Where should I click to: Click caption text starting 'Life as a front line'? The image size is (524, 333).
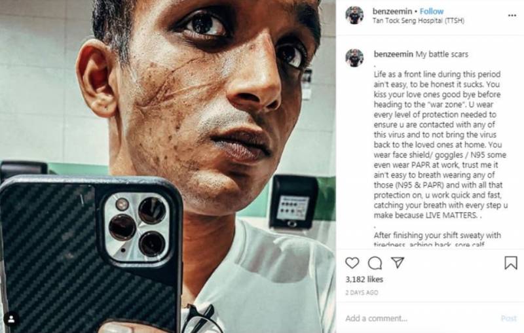(440, 145)
